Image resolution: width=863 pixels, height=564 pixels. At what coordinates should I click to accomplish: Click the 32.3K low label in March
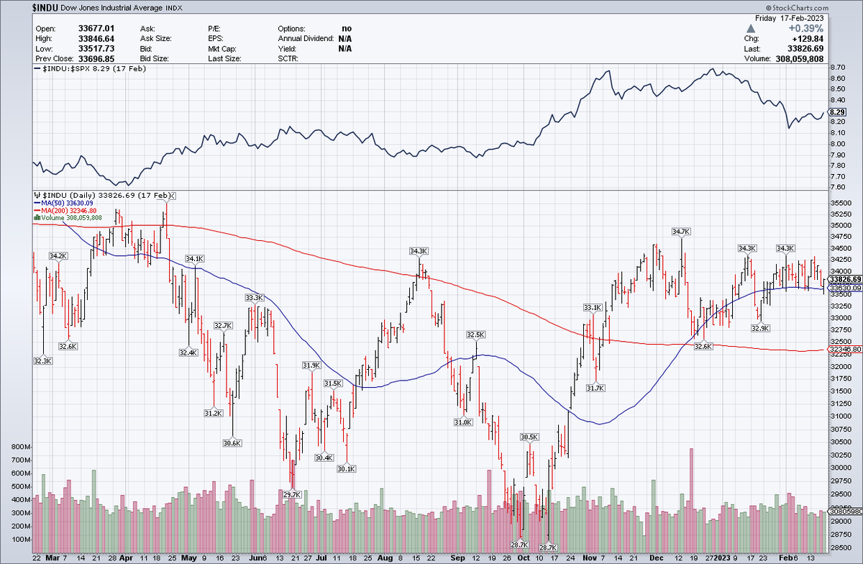point(42,360)
